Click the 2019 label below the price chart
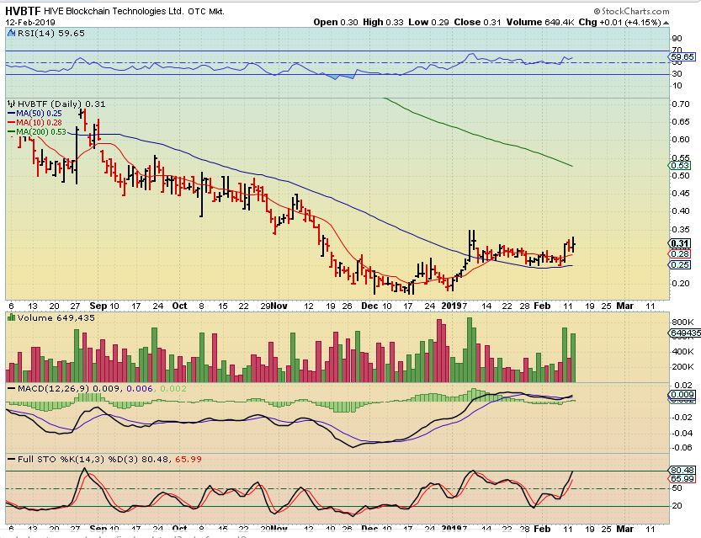 coord(451,306)
